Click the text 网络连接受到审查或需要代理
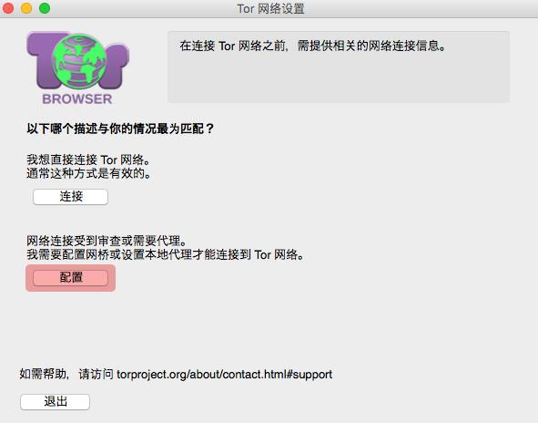 107,241
